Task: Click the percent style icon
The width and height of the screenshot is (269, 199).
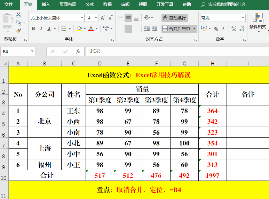Action: point(216,29)
